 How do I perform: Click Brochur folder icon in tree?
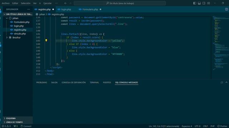click(x=10, y=37)
